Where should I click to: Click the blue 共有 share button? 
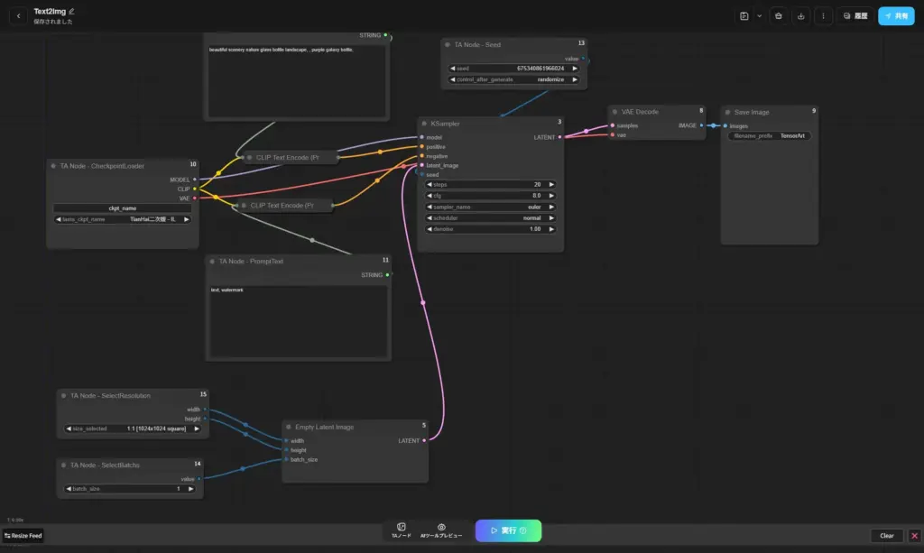click(x=896, y=16)
